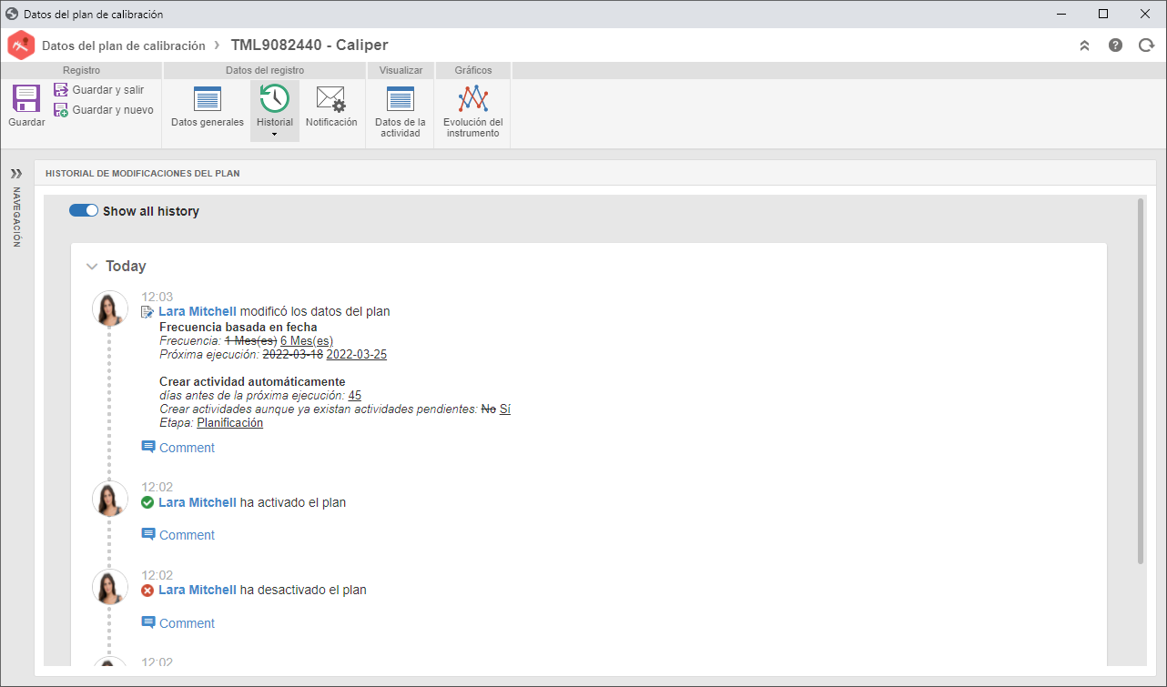Click the globe icon in title bar
Image resolution: width=1167 pixels, height=687 pixels.
click(x=12, y=14)
